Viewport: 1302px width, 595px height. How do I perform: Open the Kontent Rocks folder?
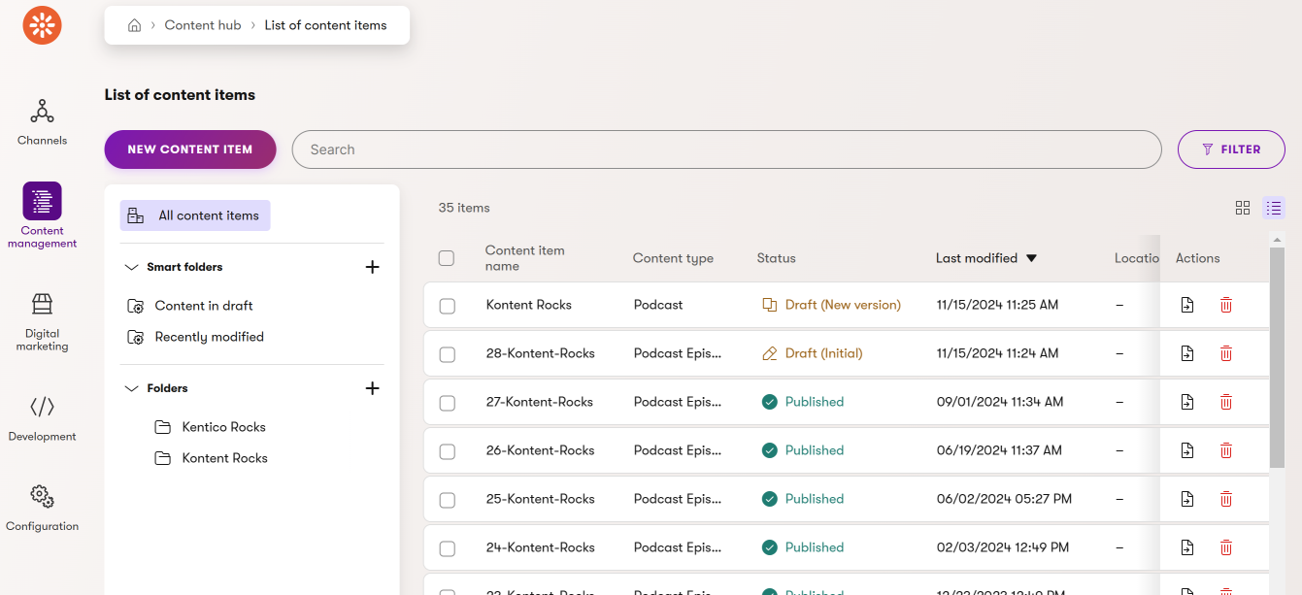pos(211,458)
